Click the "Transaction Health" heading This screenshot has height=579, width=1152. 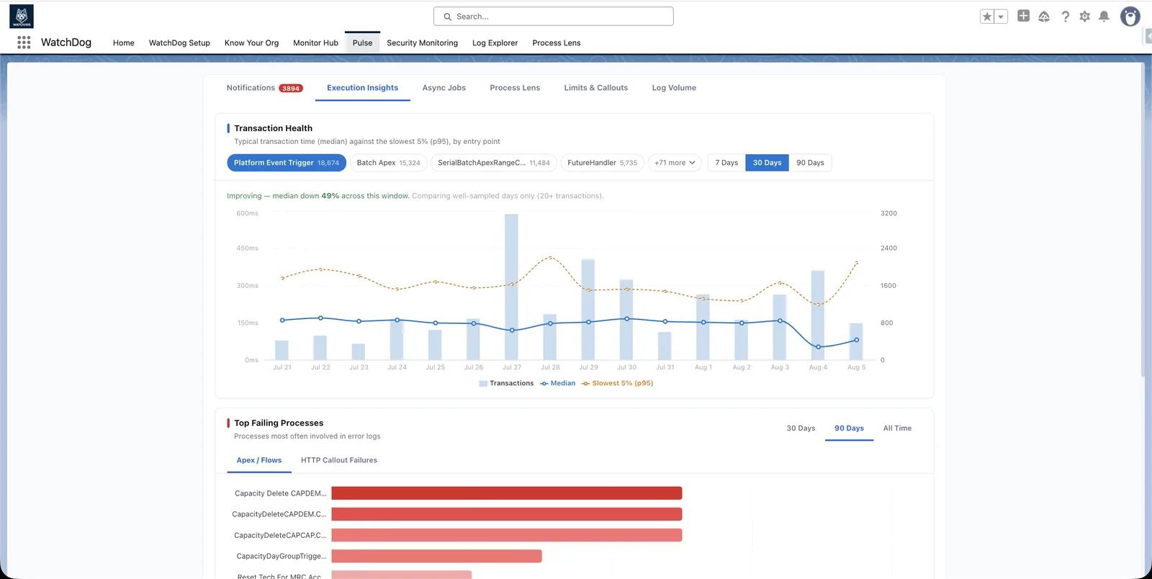(273, 128)
